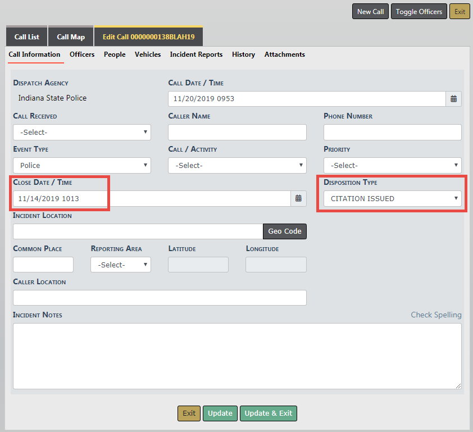This screenshot has width=473, height=432.
Task: Open the Priority dropdown
Action: pyautogui.click(x=392, y=166)
